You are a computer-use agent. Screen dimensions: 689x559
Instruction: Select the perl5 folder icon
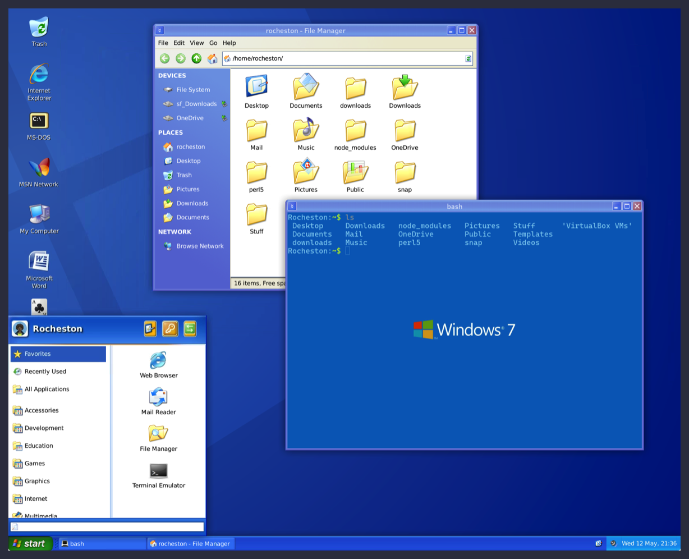(256, 172)
